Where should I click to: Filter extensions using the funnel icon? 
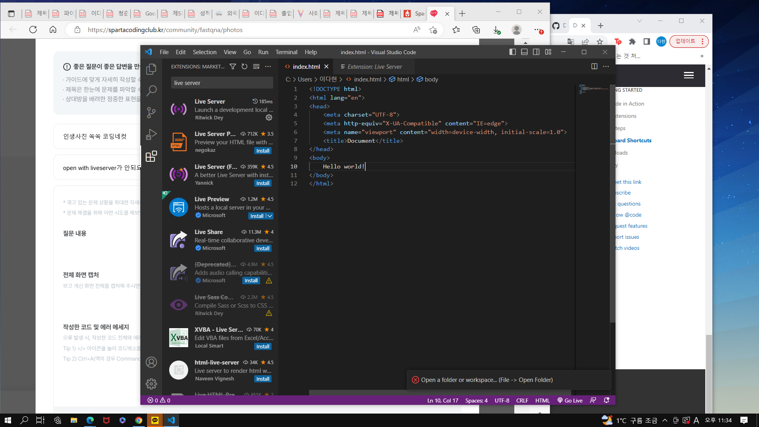pyautogui.click(x=233, y=66)
